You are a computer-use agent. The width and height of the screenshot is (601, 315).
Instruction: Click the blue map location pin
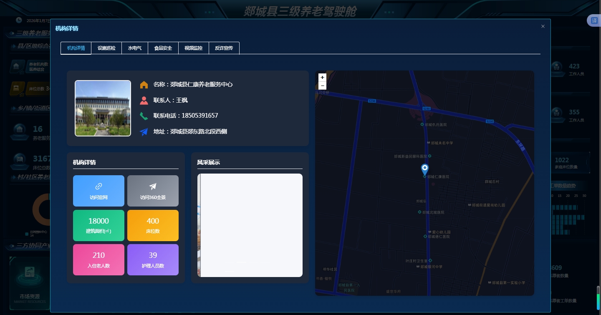coord(424,169)
